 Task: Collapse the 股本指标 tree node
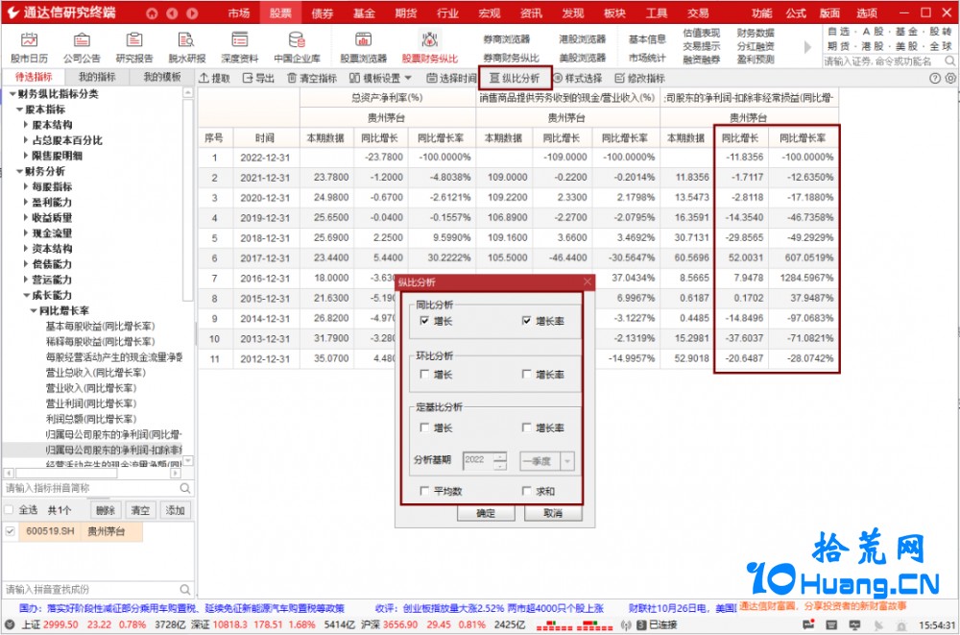click(19, 110)
